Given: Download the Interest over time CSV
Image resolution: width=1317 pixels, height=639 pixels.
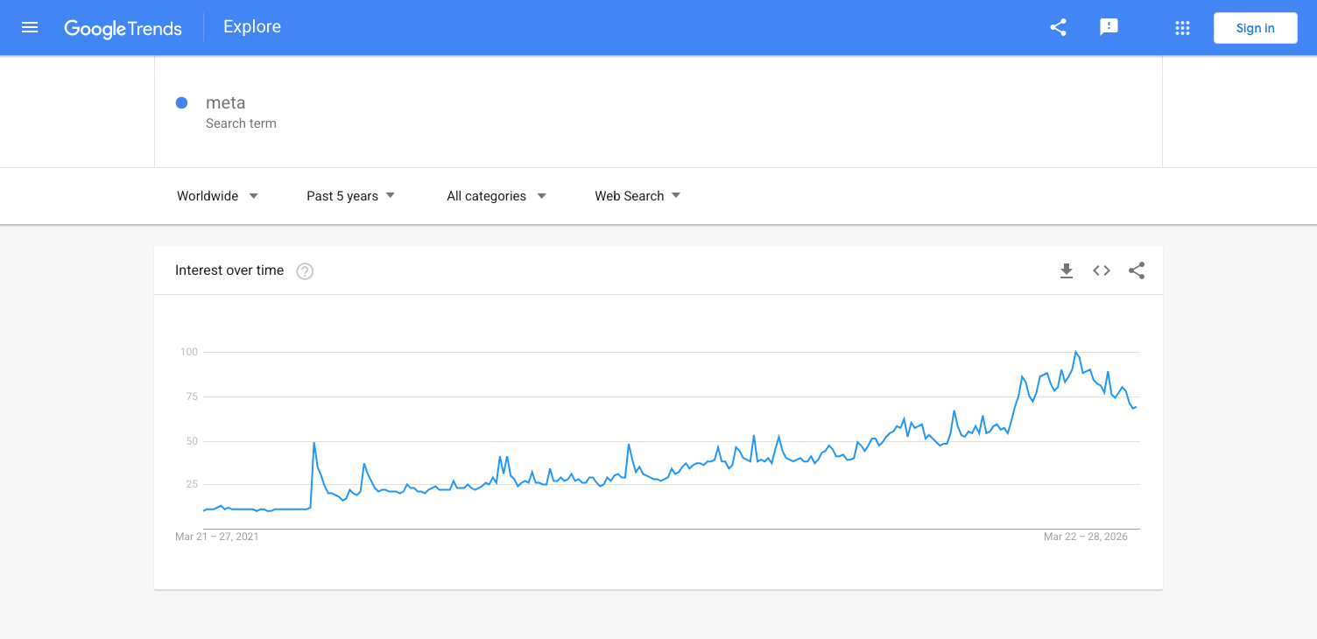Looking at the screenshot, I should point(1066,271).
